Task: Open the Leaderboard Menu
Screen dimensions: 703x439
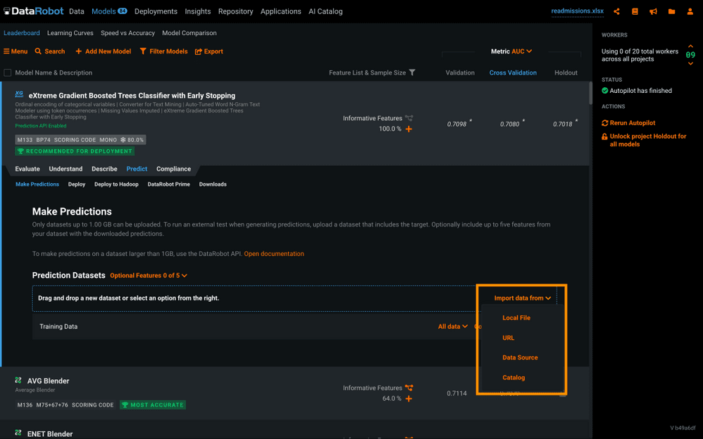Action: [x=15, y=51]
